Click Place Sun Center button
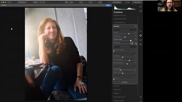This screenshot has height=102, width=182. click(x=125, y=30)
